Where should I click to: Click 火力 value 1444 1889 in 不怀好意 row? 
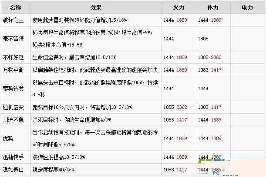175,57
